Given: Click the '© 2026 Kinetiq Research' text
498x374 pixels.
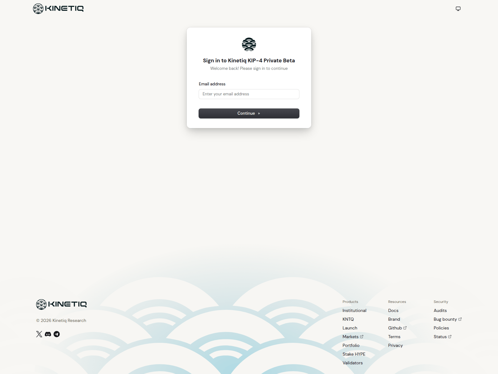Looking at the screenshot, I should 61,320.
